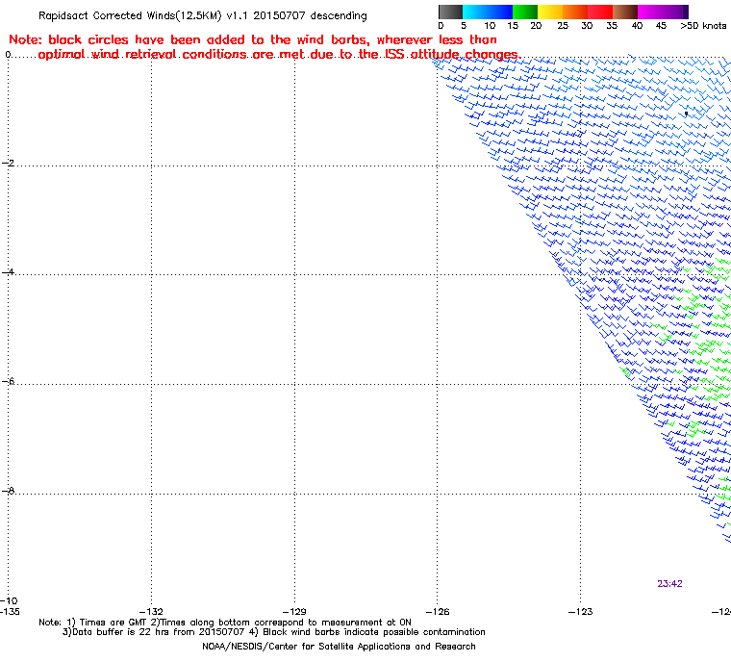Click the 'Times are GMT' footnote line
This screenshot has height=662, width=731.
click(x=225, y=623)
